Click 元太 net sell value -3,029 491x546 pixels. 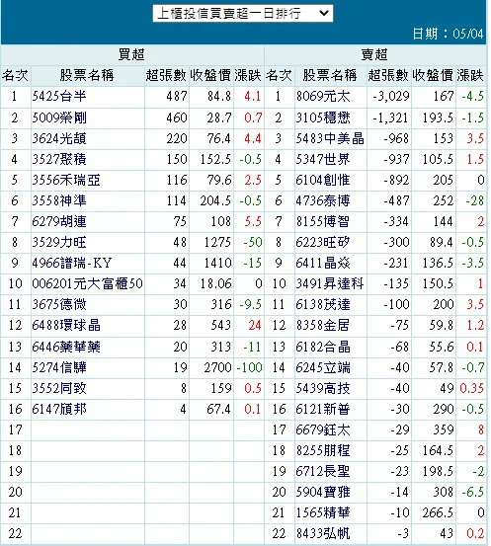(x=391, y=97)
